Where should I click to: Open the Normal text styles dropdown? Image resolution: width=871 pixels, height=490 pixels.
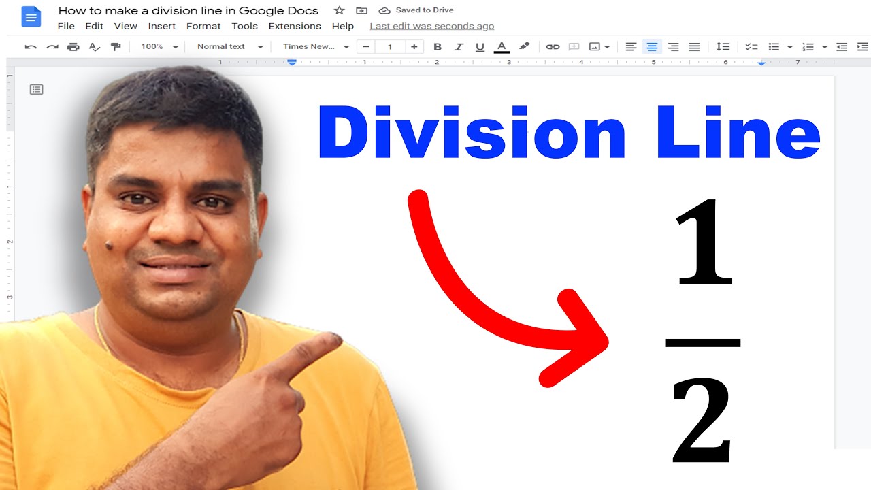tap(230, 47)
